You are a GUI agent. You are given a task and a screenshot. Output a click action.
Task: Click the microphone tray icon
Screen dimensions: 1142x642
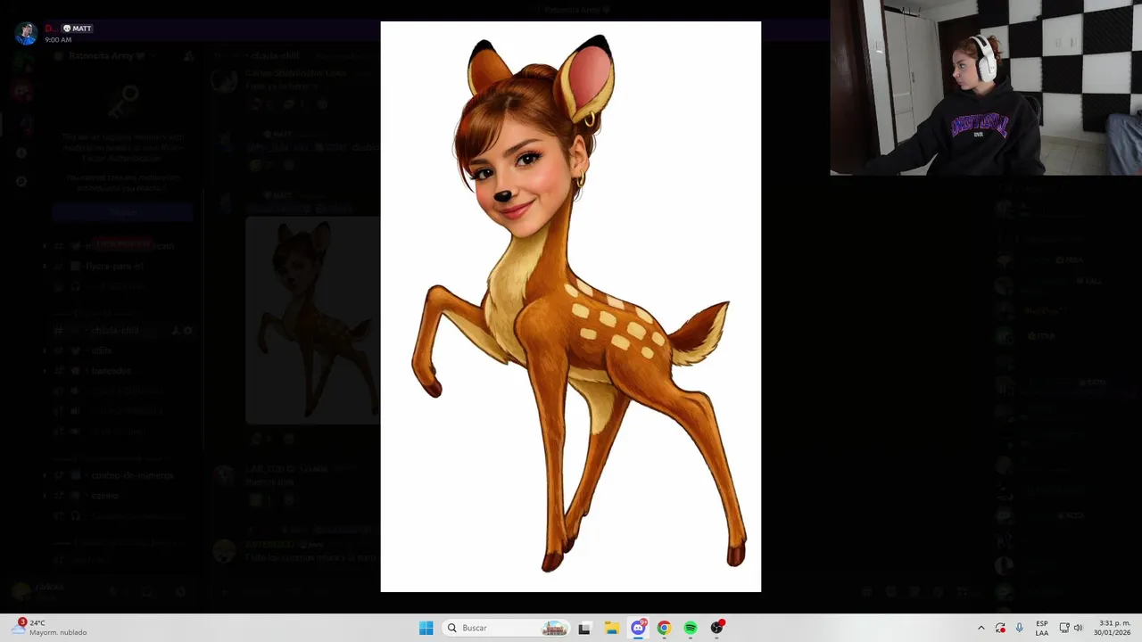click(x=1020, y=628)
